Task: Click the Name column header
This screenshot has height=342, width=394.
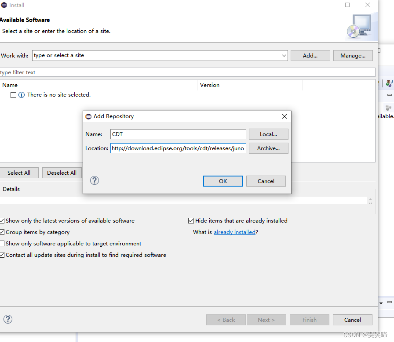Action: click(x=98, y=85)
